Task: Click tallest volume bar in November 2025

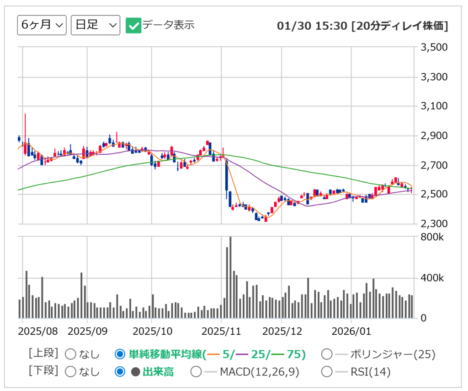Action: tap(230, 277)
